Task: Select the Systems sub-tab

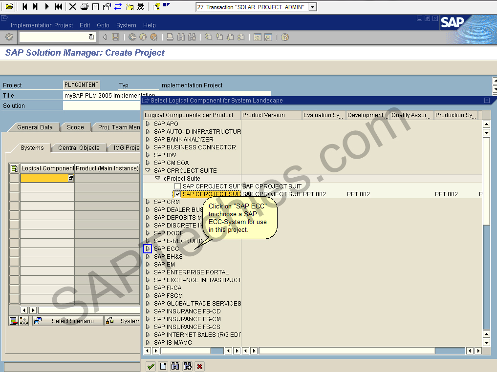Action: tap(32, 148)
